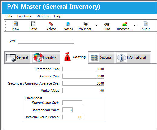157x130 pixels.
Task: Open the File menu
Action: click(x=9, y=16)
